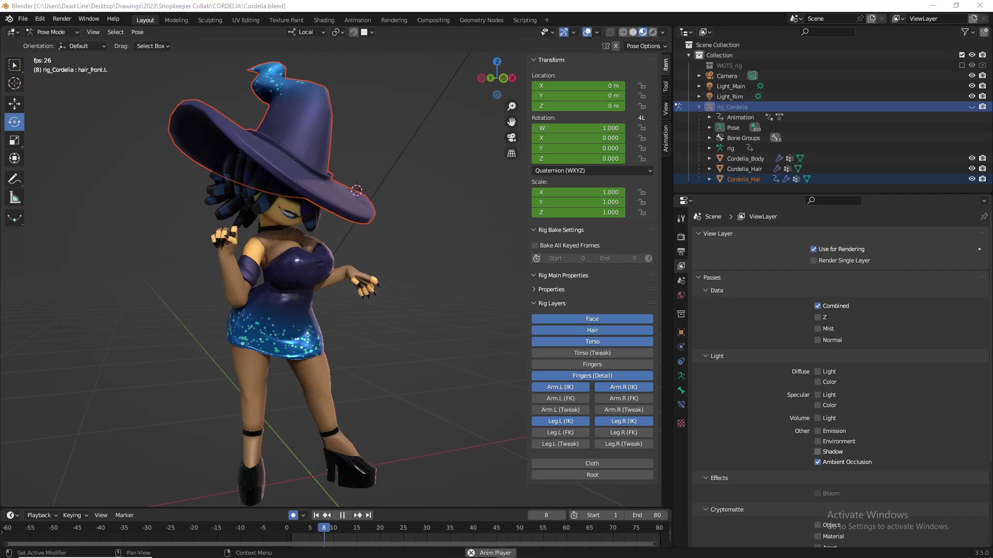Select the Annotate pencil tool
This screenshot has height=558, width=993.
[x=14, y=179]
